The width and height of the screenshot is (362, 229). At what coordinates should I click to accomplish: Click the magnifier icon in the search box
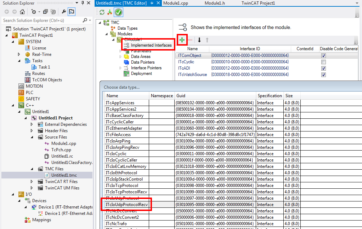pyautogui.click(x=85, y=20)
